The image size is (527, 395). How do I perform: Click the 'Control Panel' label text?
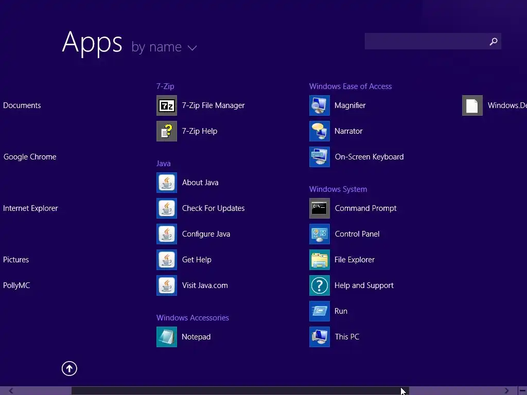point(357,234)
